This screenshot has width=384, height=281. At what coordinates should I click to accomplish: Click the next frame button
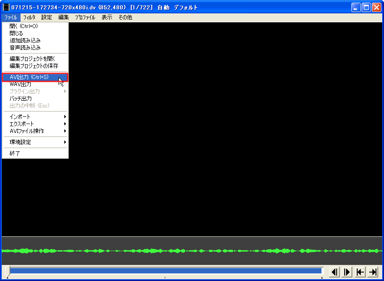[347, 272]
